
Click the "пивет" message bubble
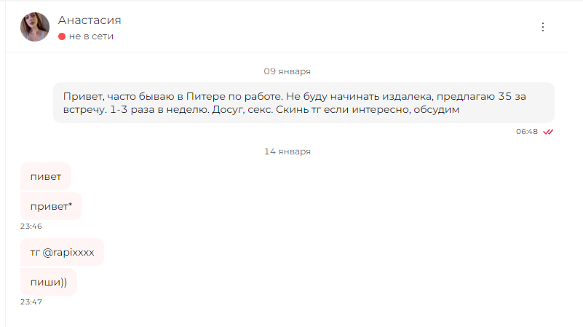pos(46,176)
